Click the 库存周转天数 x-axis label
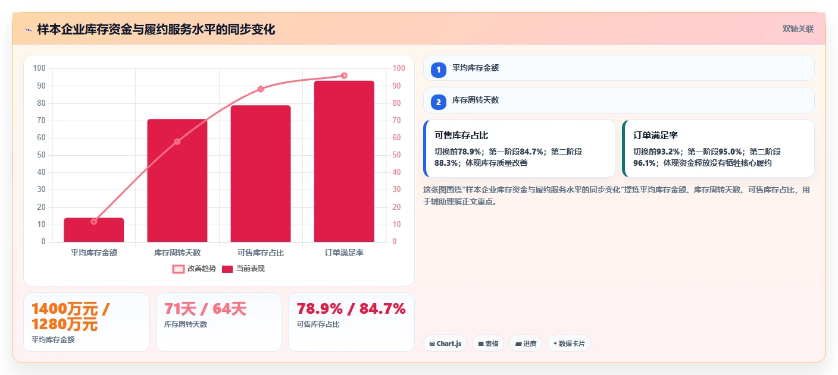Viewport: 838px width, 375px height. [177, 253]
